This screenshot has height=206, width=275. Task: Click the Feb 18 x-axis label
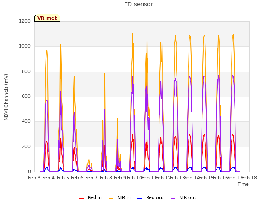[249, 178]
